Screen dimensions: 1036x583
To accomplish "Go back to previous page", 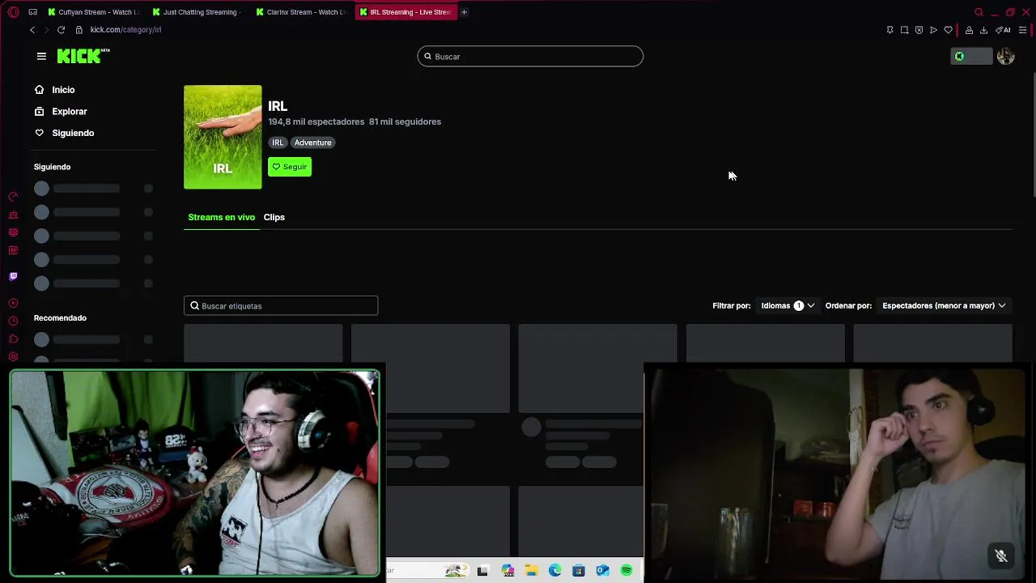I will coord(32,30).
